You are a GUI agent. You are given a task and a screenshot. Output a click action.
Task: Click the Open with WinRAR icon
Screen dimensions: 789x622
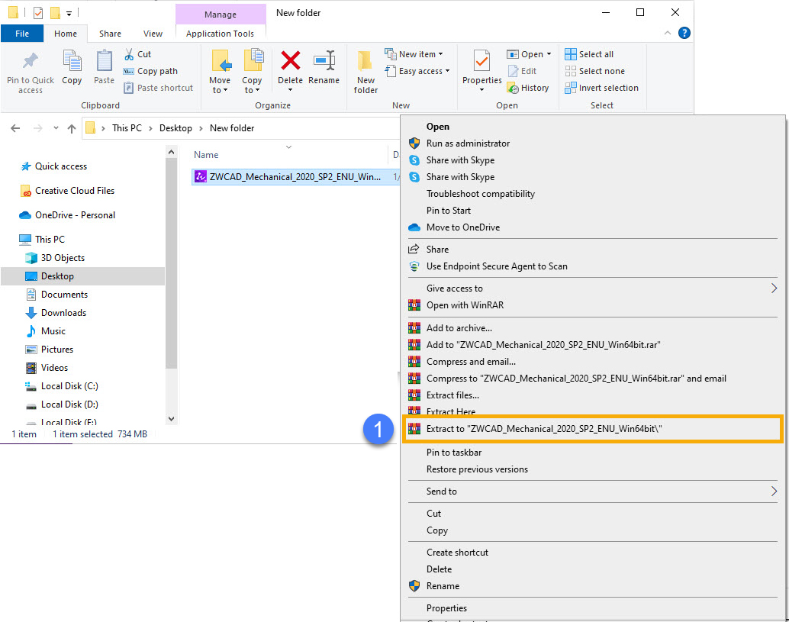414,305
